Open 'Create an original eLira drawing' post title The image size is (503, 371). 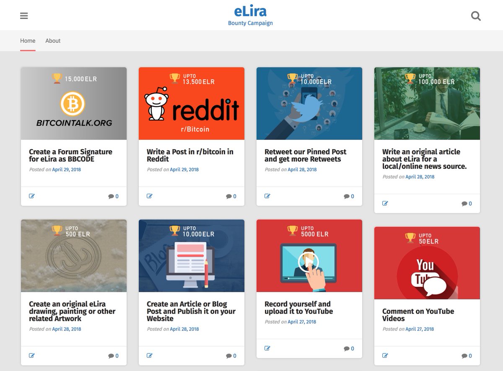[x=72, y=311]
